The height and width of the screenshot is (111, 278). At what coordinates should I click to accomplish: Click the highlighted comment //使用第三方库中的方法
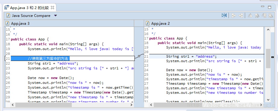pos(48,59)
